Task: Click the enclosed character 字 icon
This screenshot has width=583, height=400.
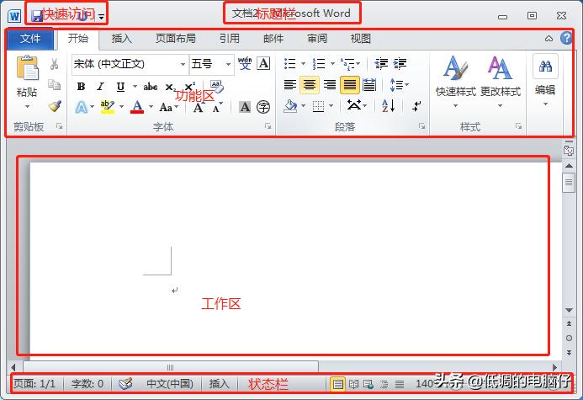Action: (263, 107)
